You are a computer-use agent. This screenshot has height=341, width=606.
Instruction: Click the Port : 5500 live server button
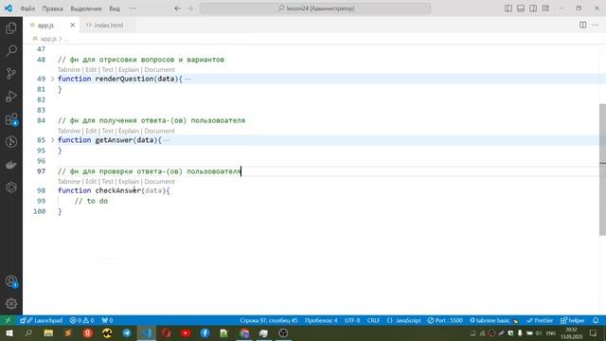pyautogui.click(x=445, y=320)
